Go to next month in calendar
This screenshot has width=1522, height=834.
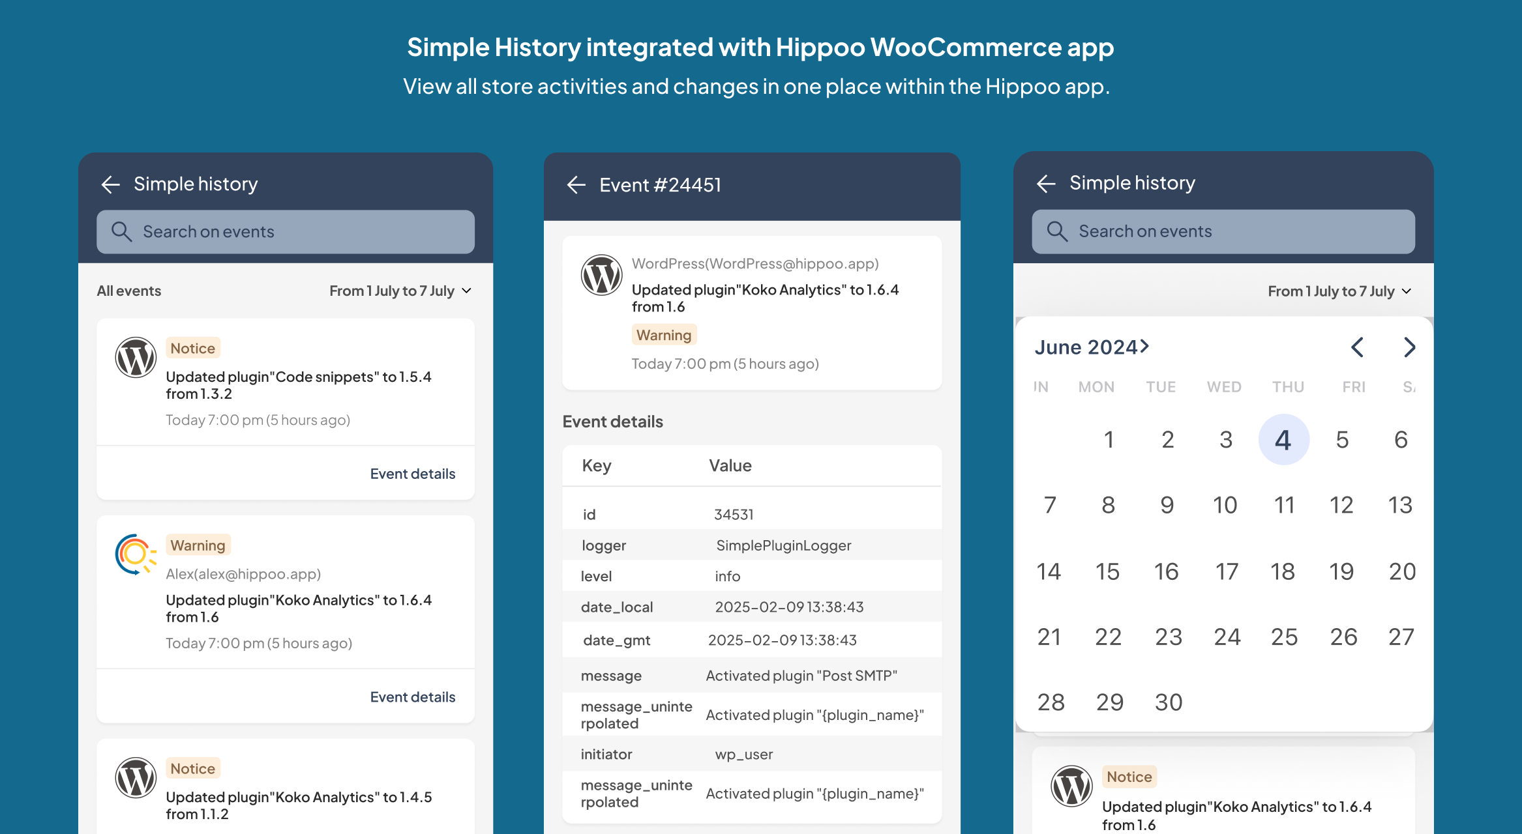[1409, 347]
